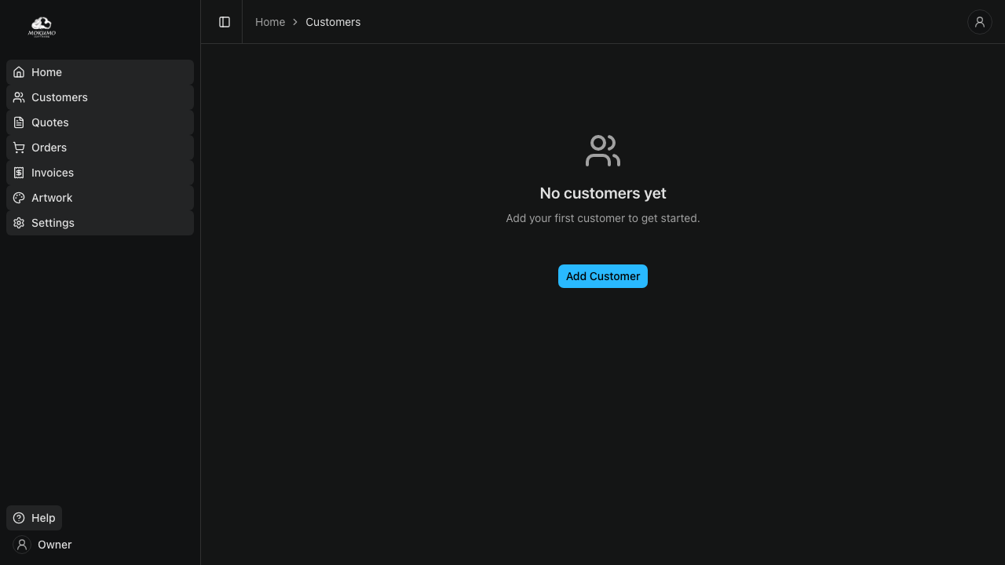Click the Artwork palette icon
This screenshot has height=565, width=1005.
[19, 198]
